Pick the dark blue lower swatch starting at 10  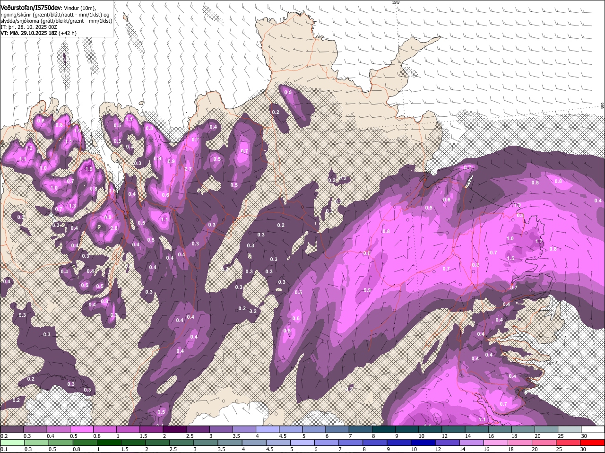[423, 443]
